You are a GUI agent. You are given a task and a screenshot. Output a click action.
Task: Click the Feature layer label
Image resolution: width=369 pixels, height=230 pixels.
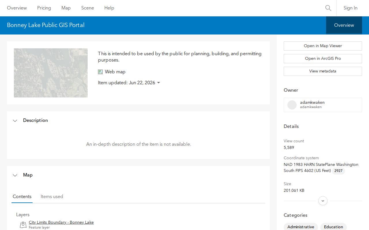tap(39, 227)
